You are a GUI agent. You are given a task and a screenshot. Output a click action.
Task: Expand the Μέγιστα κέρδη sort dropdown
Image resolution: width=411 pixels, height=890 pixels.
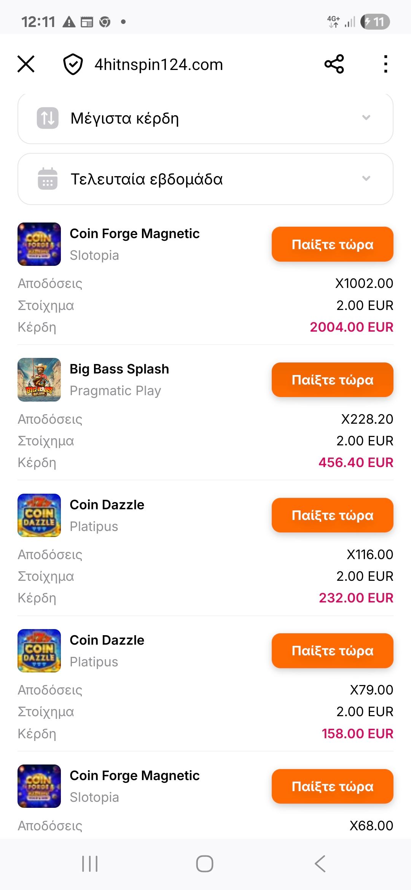click(x=366, y=118)
